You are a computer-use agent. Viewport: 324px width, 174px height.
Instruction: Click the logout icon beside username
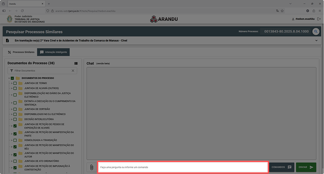pos(319,19)
